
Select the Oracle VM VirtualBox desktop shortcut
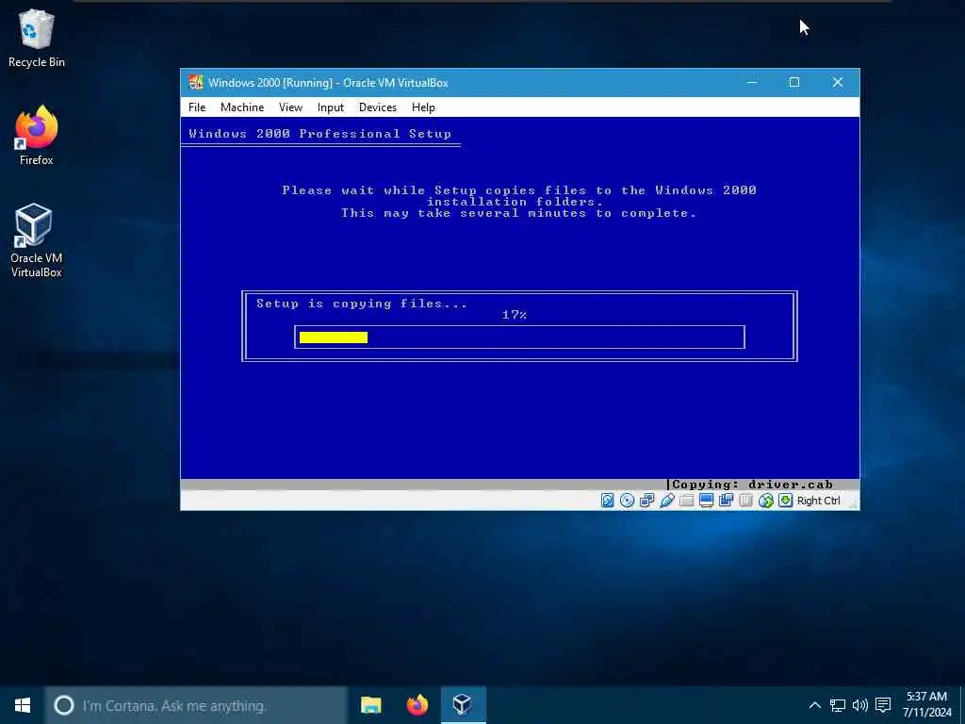click(x=37, y=240)
